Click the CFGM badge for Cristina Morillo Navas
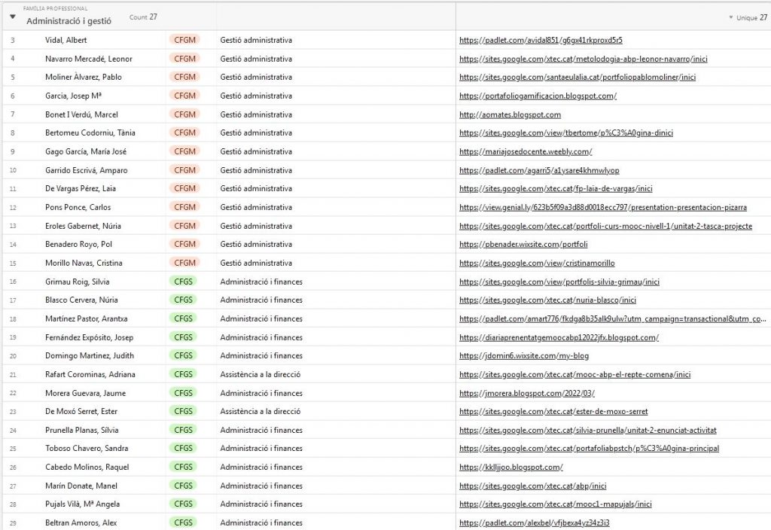771x530 pixels. pyautogui.click(x=184, y=263)
